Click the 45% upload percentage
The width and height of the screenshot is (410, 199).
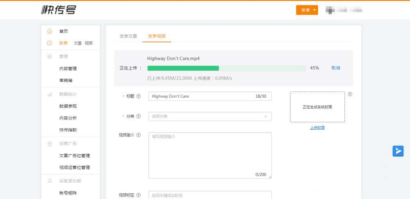[314, 68]
